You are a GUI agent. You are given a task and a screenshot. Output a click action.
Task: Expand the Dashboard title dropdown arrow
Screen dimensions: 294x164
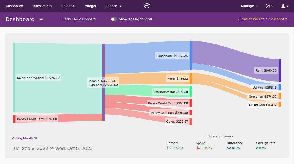41,20
